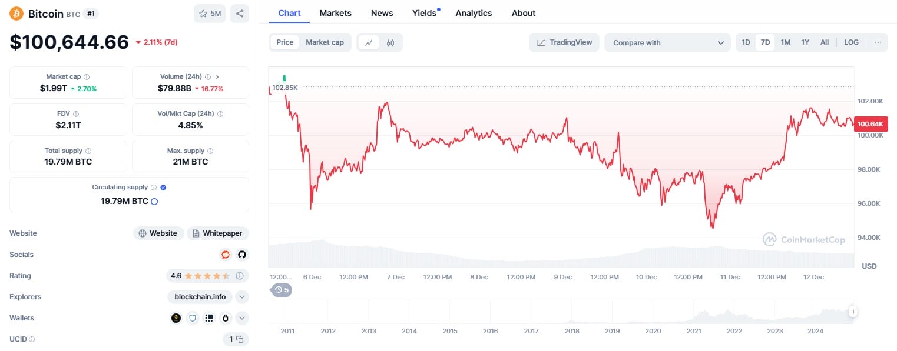
Task: Open info icon next to Vol/Mkt Cap
Action: coord(220,114)
